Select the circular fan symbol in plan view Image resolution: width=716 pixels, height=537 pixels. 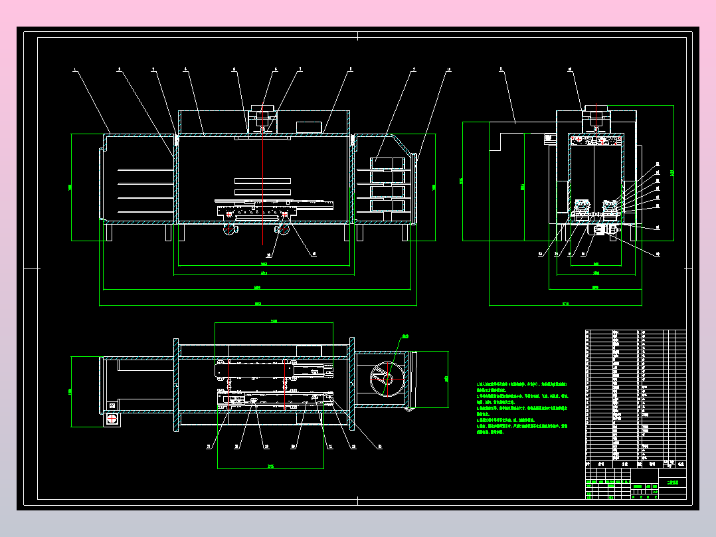click(x=387, y=379)
